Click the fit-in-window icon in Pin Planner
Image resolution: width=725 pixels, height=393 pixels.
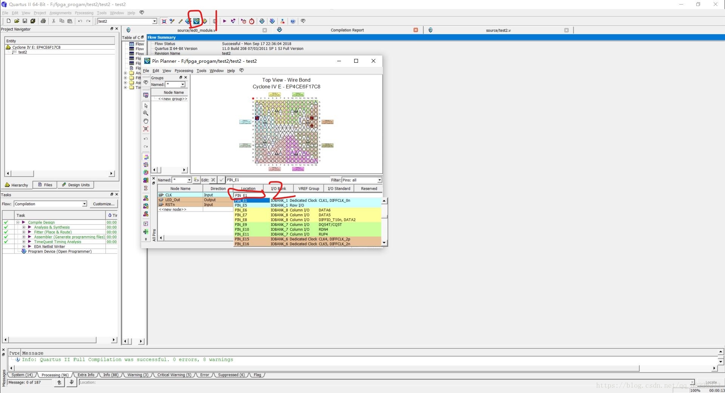point(146,129)
